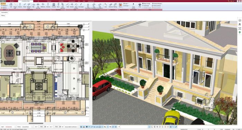Open the Edit Layers dropdown
The image size is (242, 130).
(x=126, y=3)
